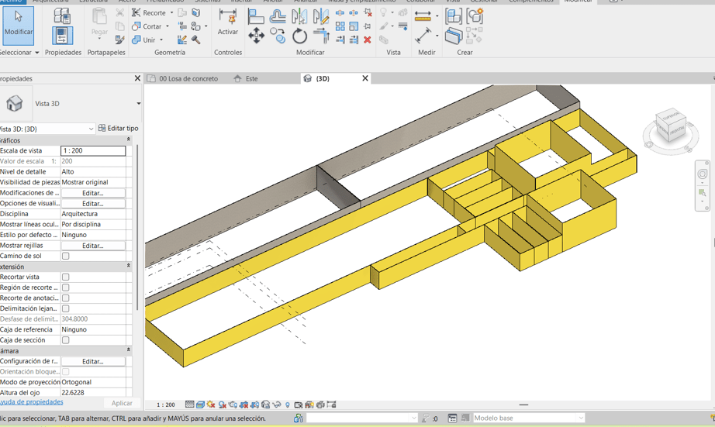This screenshot has width=715, height=427.
Task: Switch to the 00 Losa de concreto tab
Action: 188,78
